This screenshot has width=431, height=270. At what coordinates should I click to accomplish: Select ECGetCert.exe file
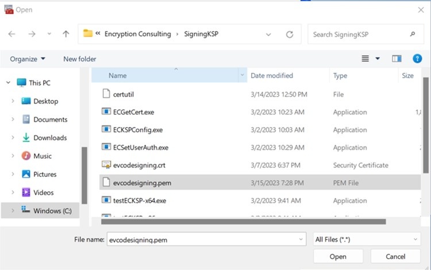[x=133, y=112]
